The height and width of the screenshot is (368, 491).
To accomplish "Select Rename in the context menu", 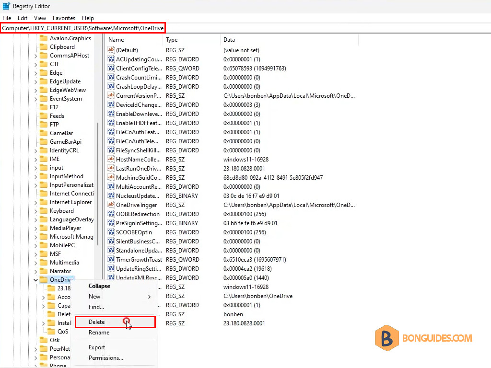I will (x=99, y=333).
